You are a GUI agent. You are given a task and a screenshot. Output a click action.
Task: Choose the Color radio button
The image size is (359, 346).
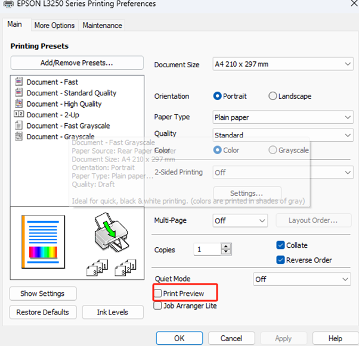pyautogui.click(x=217, y=150)
